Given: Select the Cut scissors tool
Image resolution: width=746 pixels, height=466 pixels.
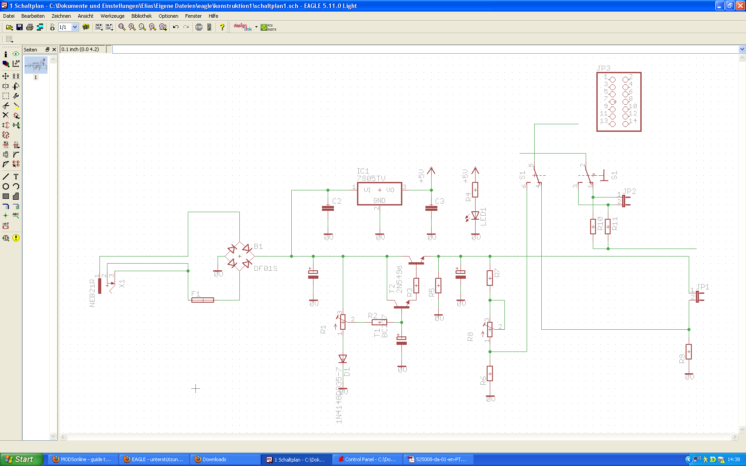Looking at the screenshot, I should pos(6,106).
